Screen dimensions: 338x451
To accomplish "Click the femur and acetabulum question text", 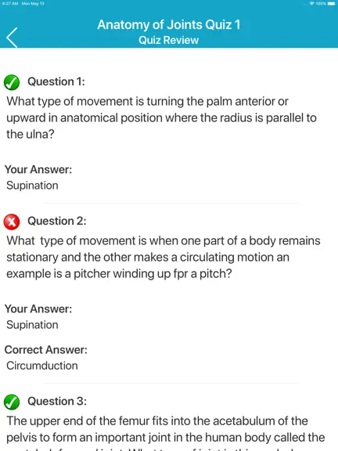I will (x=166, y=433).
